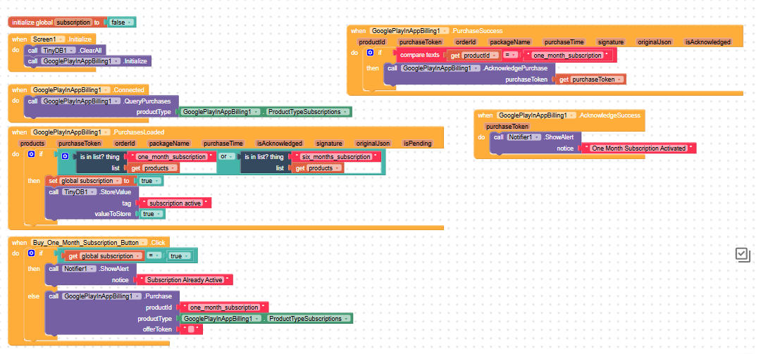Viewport: 761px width, 354px height.
Task: Click the 'subscription active' tag text block
Action: tap(174, 203)
